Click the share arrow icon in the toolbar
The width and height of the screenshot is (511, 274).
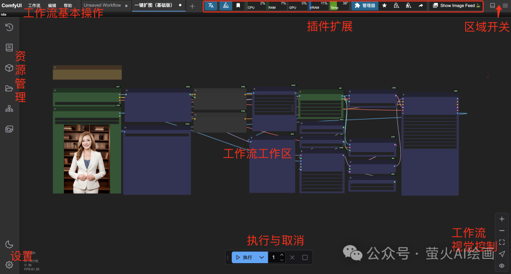point(420,6)
